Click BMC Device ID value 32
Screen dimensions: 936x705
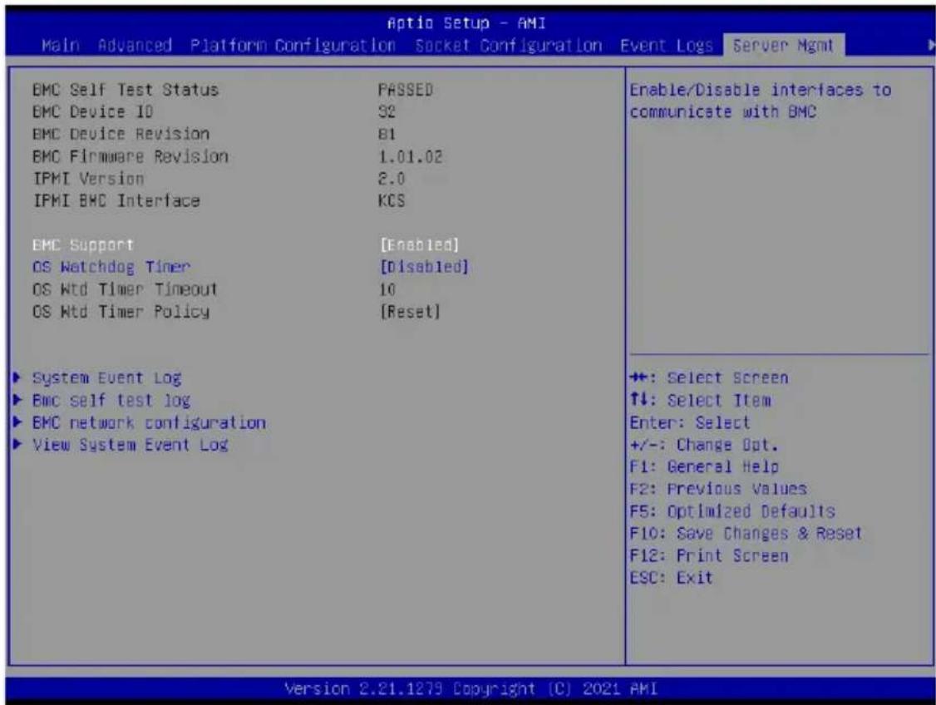pyautogui.click(x=387, y=112)
